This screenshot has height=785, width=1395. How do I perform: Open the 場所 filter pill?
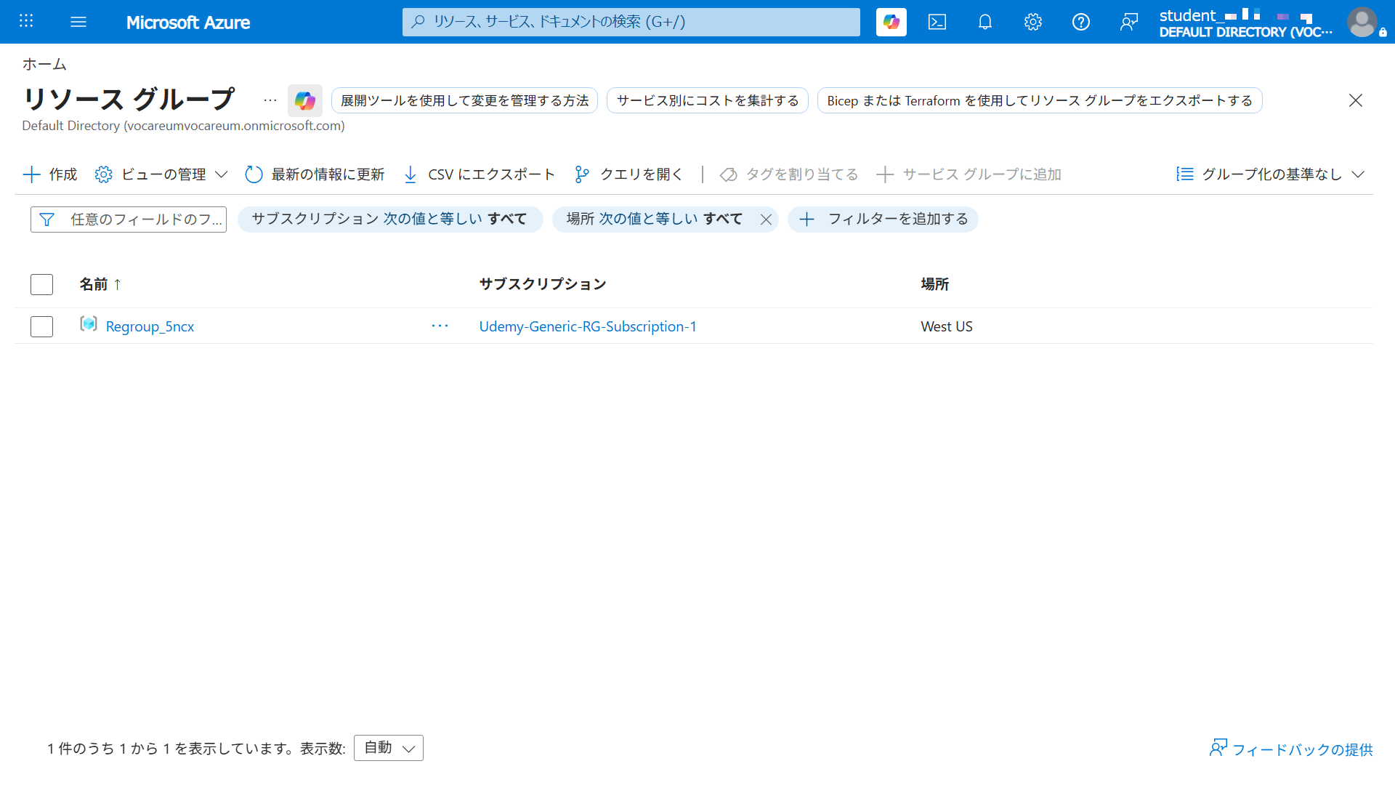(654, 220)
